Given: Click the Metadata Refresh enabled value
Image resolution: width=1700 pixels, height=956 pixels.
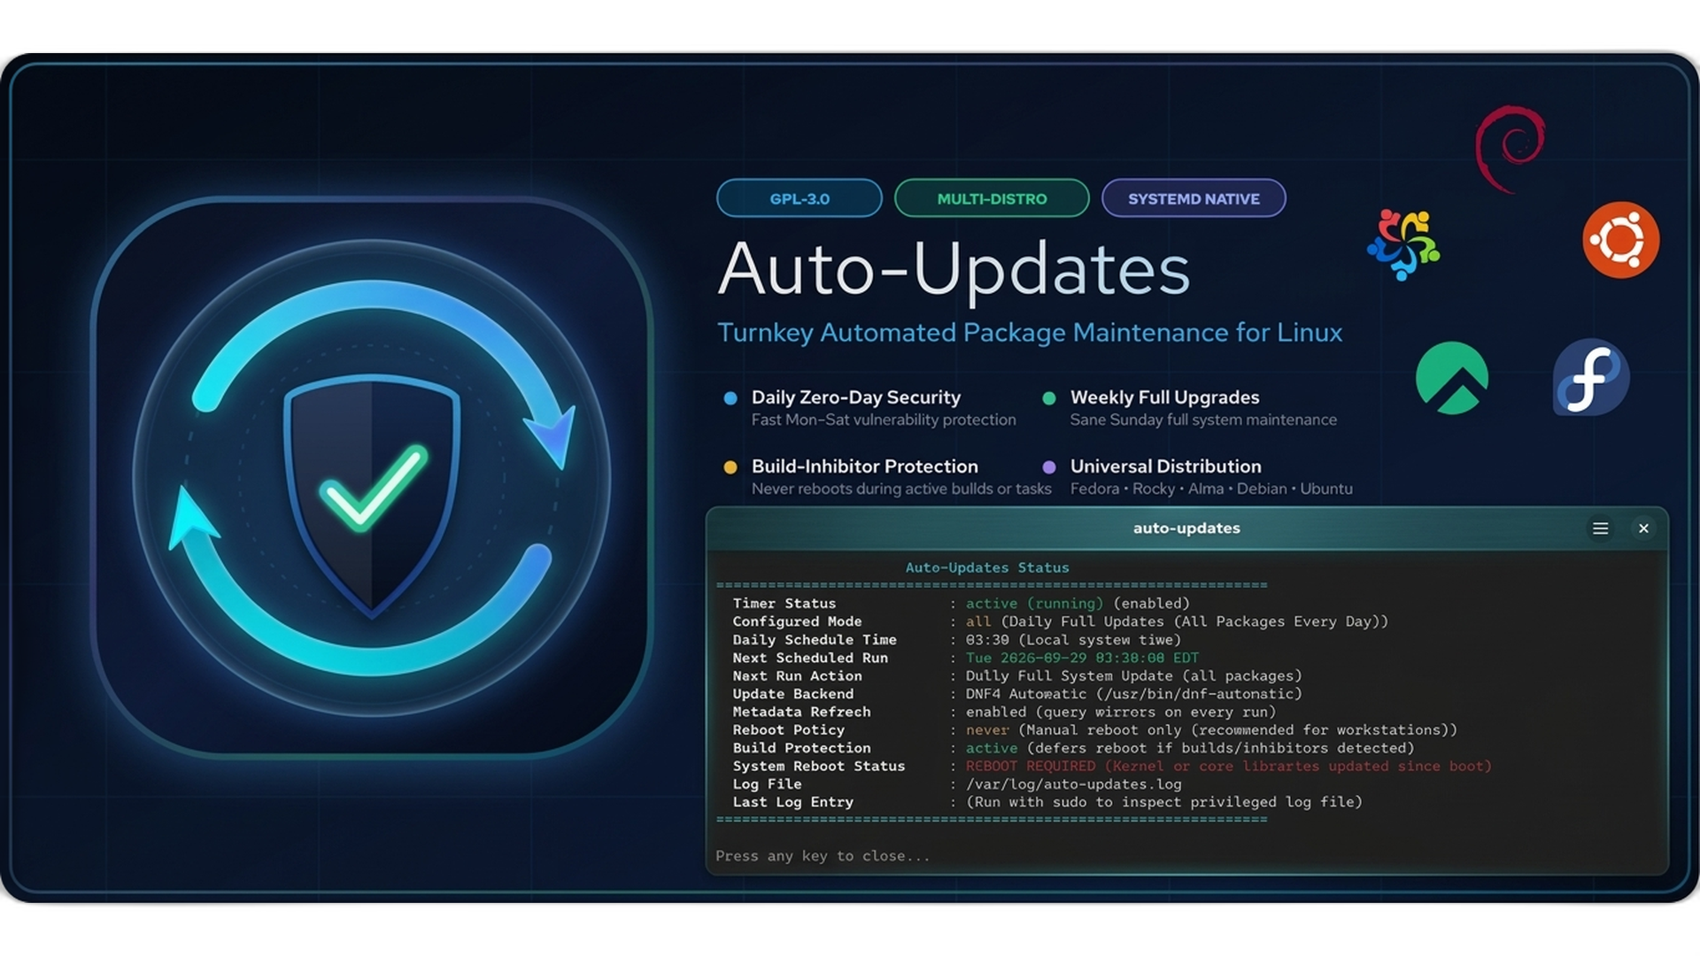Looking at the screenshot, I should pyautogui.click(x=1121, y=712).
